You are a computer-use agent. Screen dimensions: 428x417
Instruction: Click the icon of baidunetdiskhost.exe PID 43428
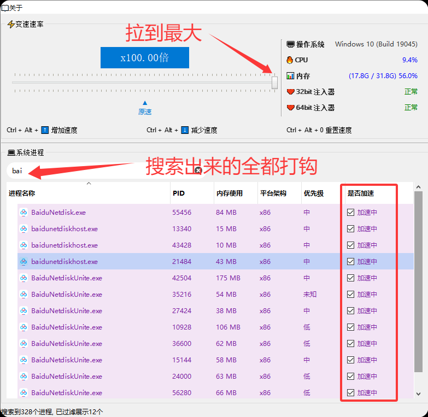point(24,245)
